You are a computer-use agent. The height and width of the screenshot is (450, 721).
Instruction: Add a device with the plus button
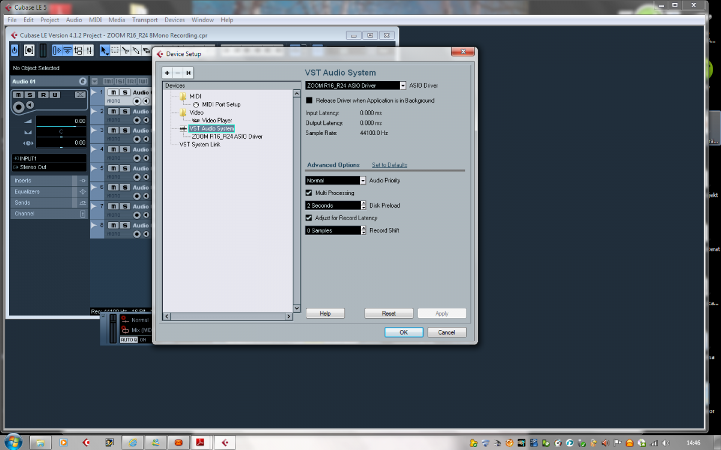click(x=167, y=73)
